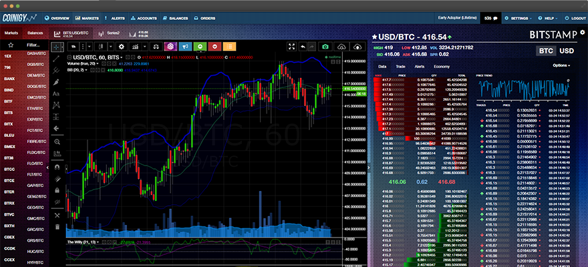This screenshot has width=588, height=267.
Task: Click the redo arrow in chart toolbar
Action: pyautogui.click(x=311, y=47)
